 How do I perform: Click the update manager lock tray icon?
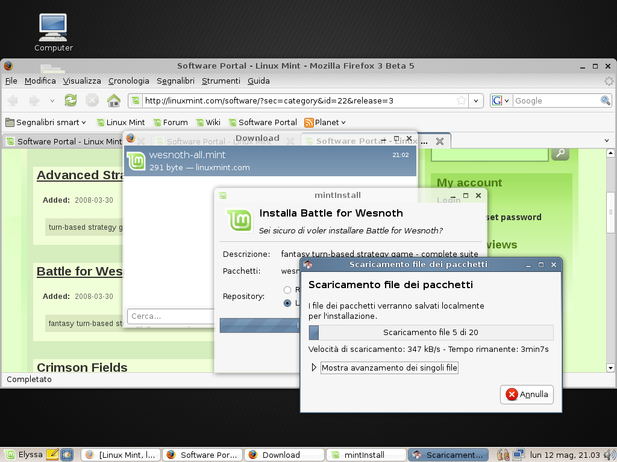(503, 455)
